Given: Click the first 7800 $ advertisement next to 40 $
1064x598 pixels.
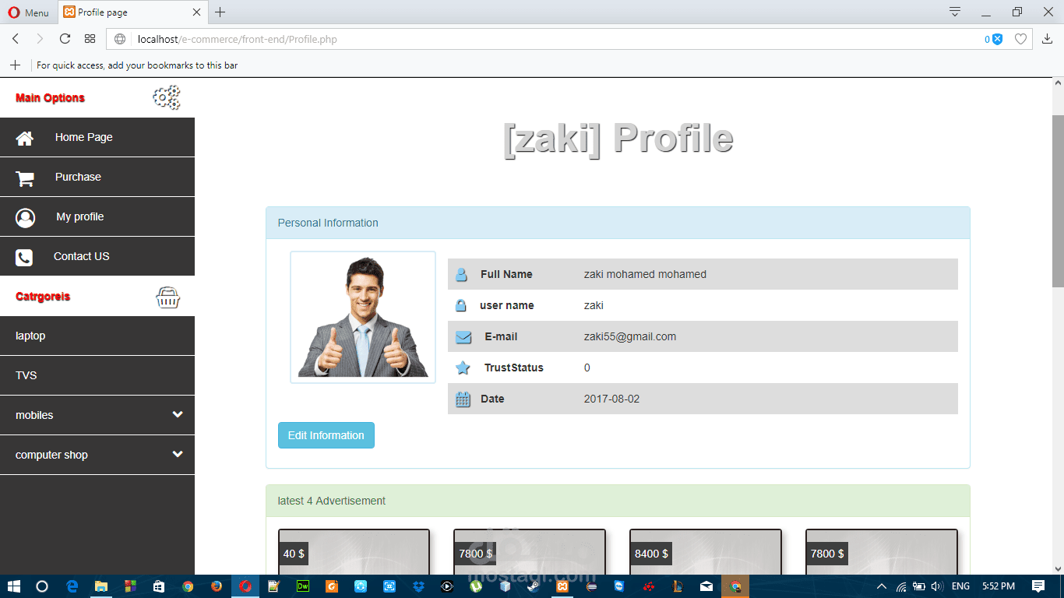Looking at the screenshot, I should coord(475,554).
